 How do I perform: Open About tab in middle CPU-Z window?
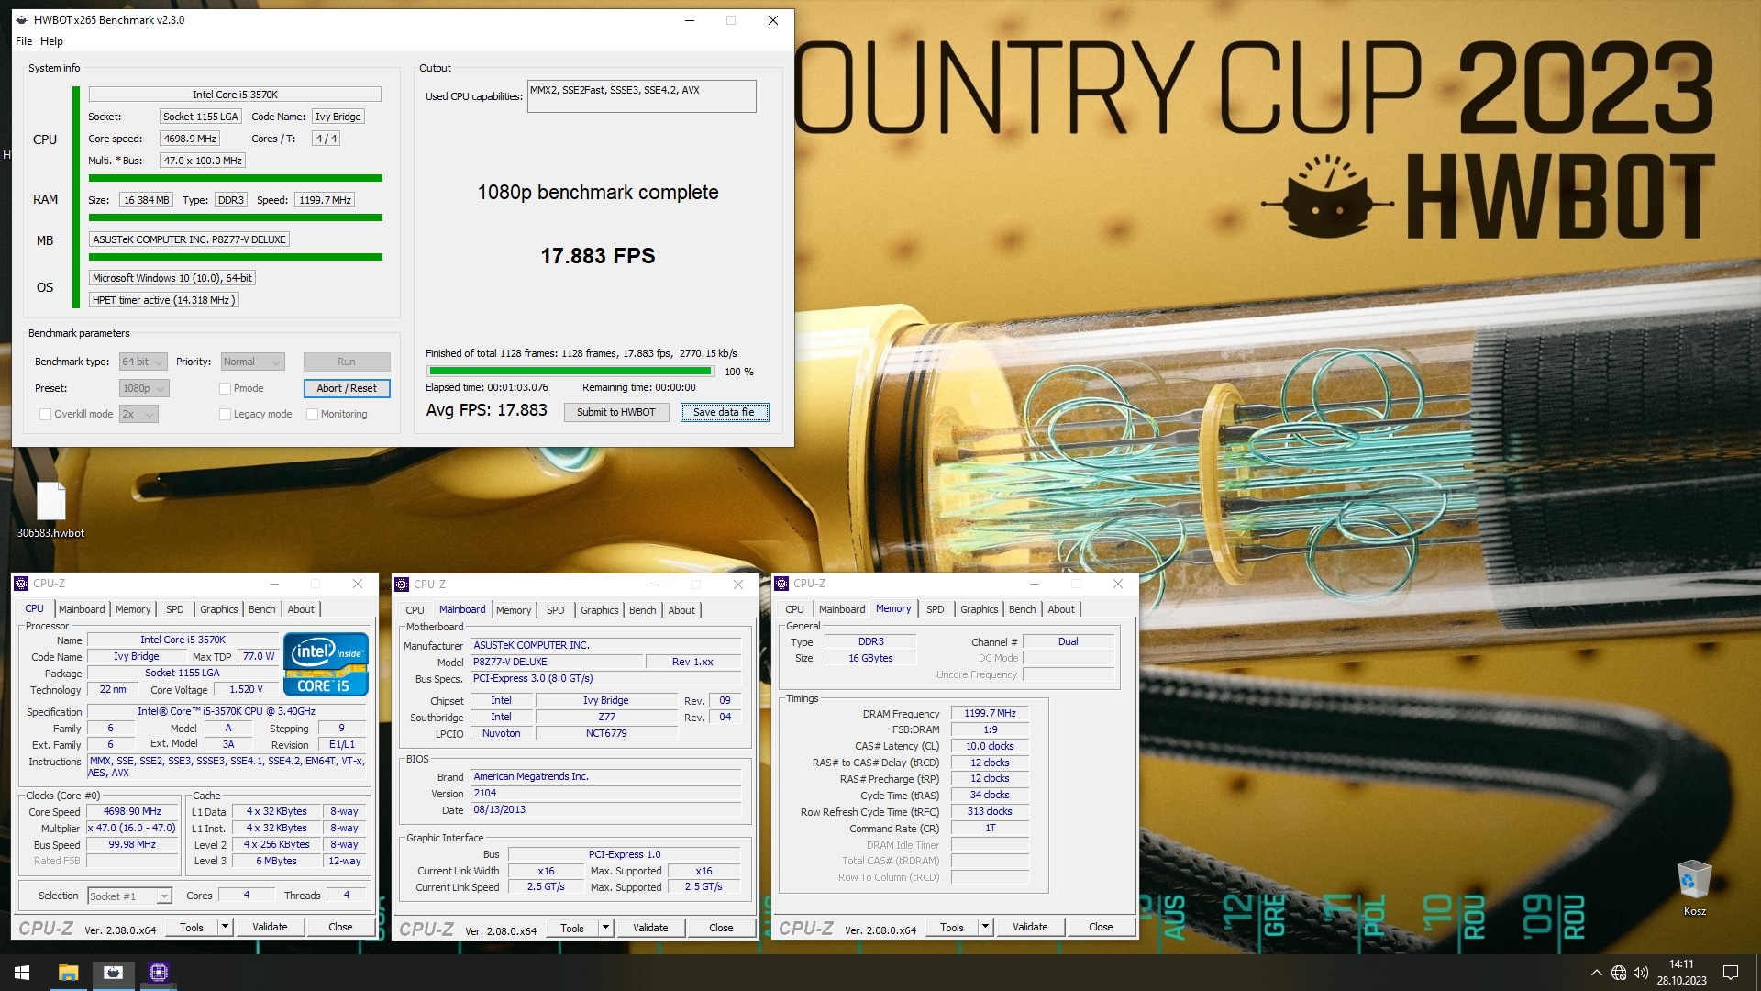pos(681,610)
